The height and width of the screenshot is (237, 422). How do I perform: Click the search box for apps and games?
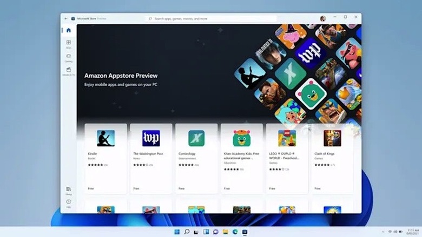coord(211,18)
